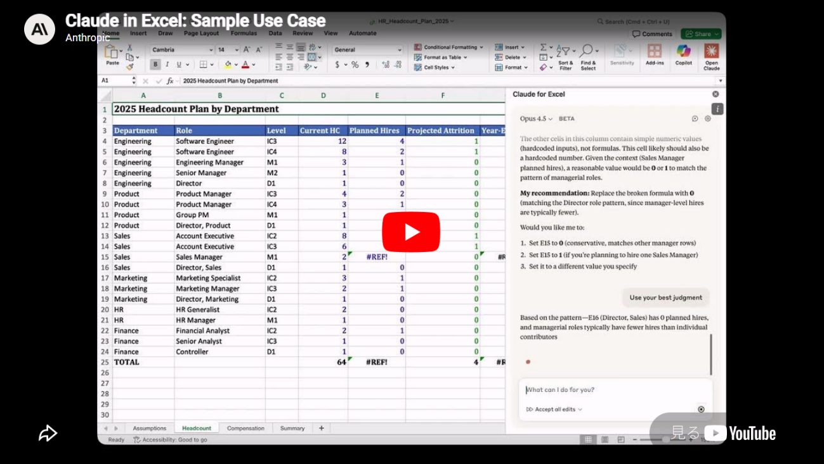Click the Clear eraser icon
The width and height of the screenshot is (824, 464).
tap(543, 67)
